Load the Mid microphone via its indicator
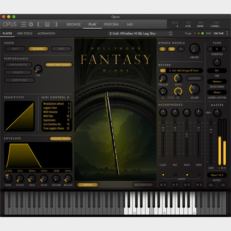This screenshot has width=231, height=231. click(x=175, y=175)
